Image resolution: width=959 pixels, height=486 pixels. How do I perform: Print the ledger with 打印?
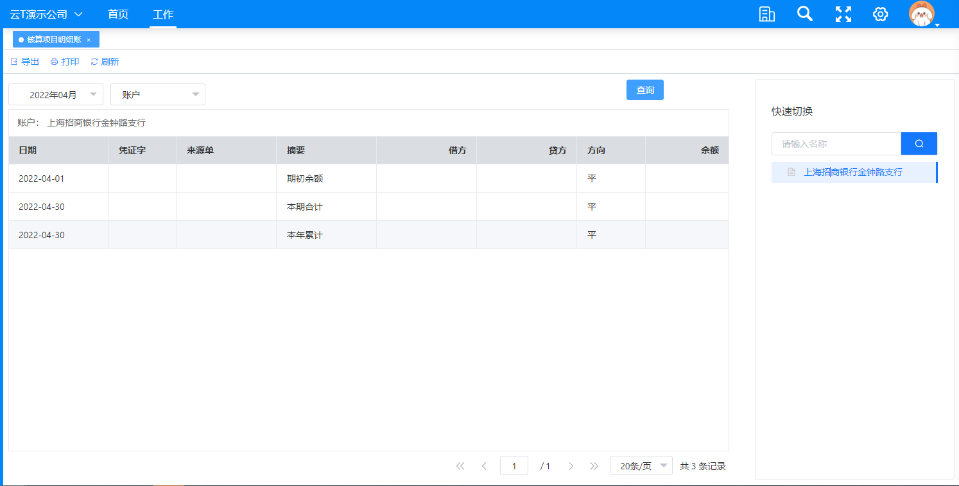[65, 62]
